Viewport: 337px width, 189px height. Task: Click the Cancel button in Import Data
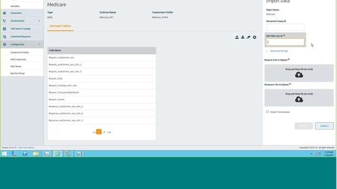324,126
